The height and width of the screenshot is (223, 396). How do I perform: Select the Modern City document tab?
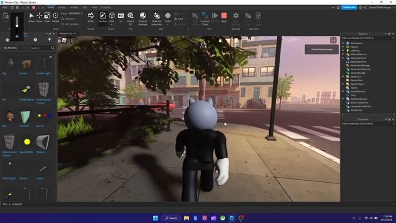[x=66, y=33]
